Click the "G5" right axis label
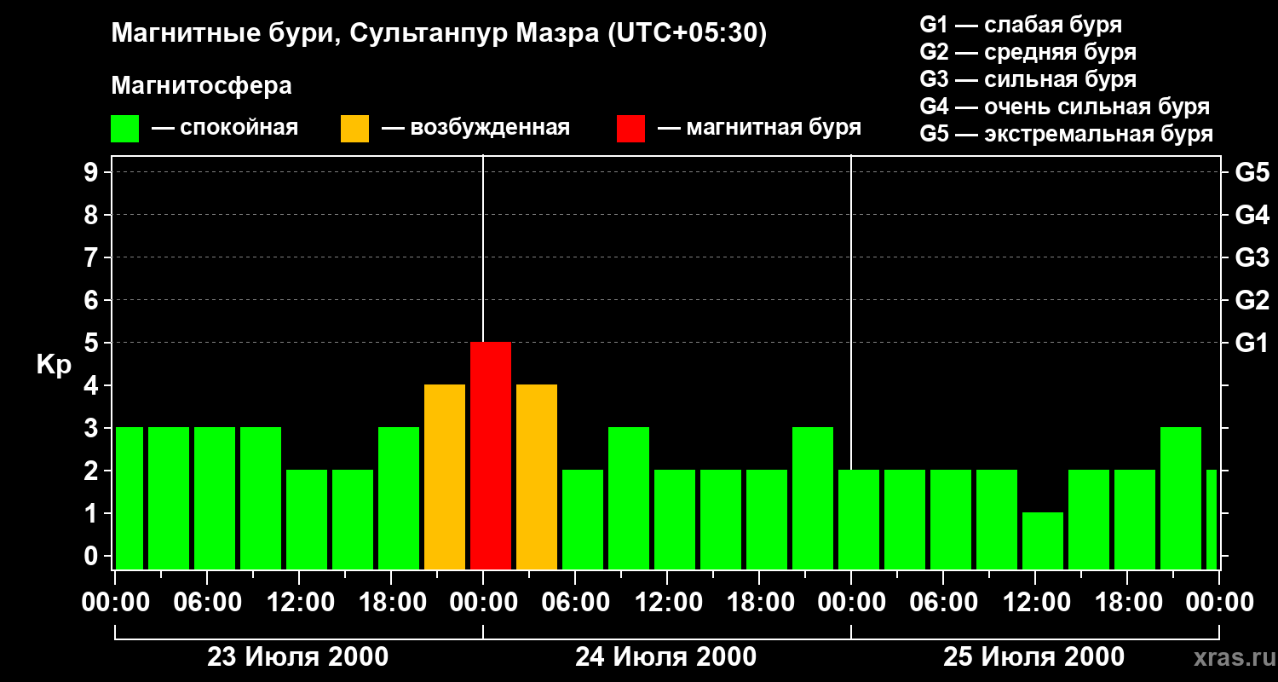Viewport: 1278px width, 682px height. pos(1252,172)
